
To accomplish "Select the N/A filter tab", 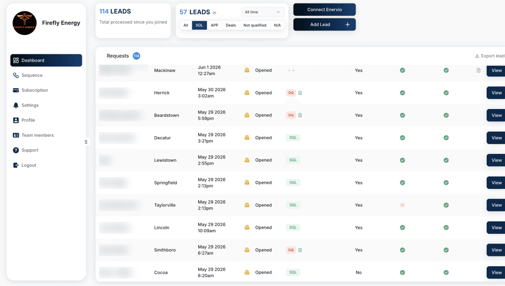I will (277, 25).
